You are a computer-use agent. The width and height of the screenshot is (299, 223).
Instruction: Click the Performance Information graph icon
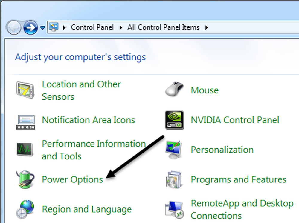[25, 150]
